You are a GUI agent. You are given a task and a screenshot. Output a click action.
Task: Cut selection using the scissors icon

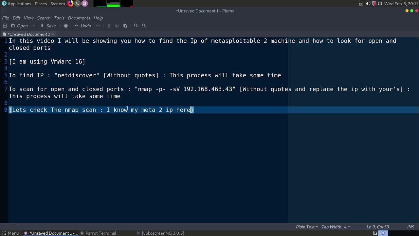[x=109, y=26]
